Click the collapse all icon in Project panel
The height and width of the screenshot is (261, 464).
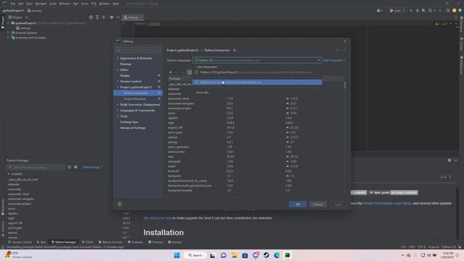coord(104,17)
